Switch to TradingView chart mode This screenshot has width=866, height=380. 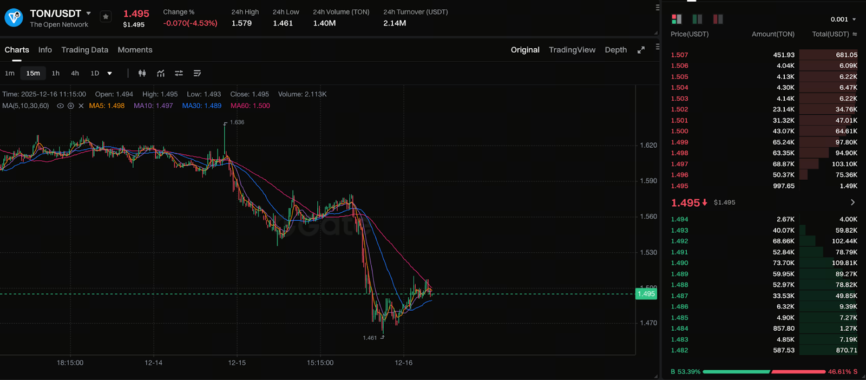[x=572, y=50]
